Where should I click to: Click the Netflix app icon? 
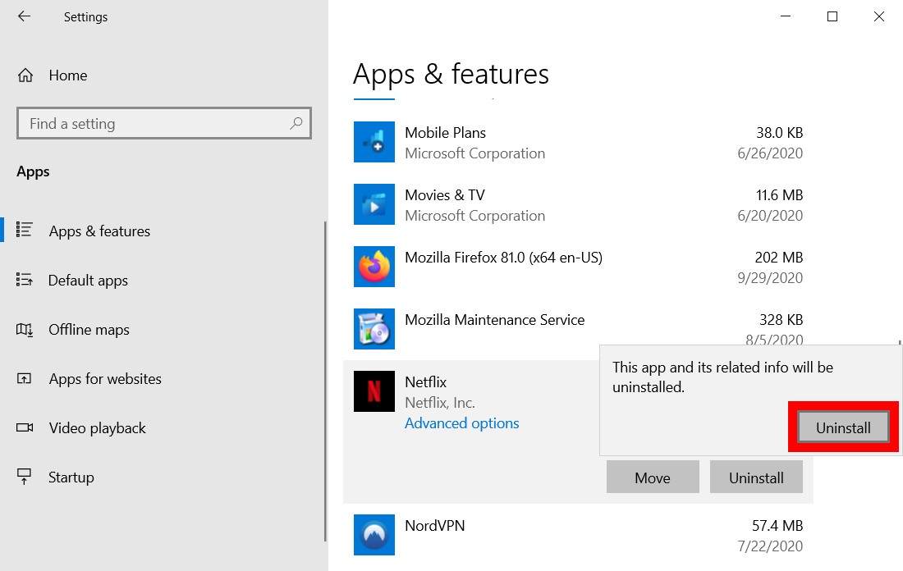[374, 391]
